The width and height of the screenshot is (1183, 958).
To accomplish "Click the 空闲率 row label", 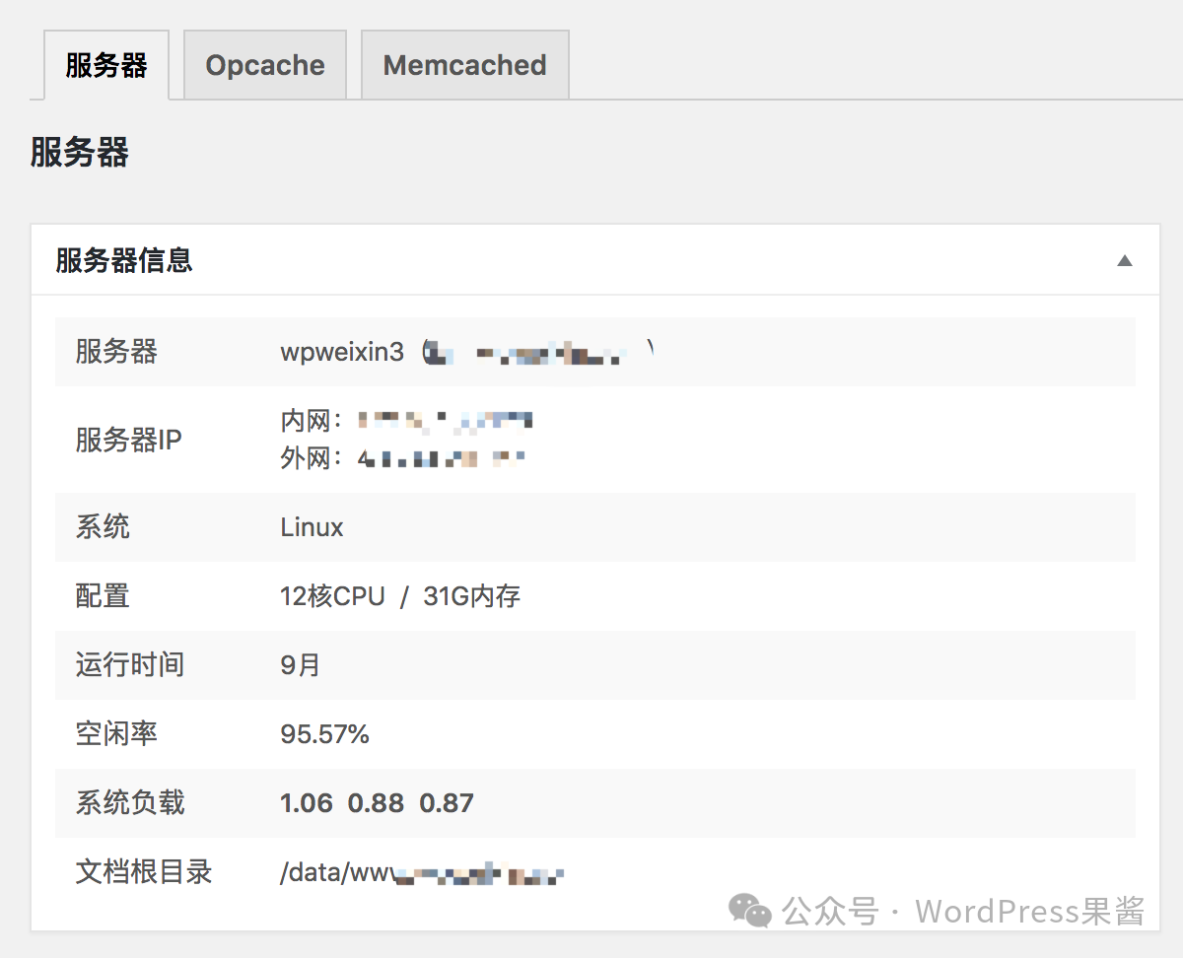I will tap(116, 733).
